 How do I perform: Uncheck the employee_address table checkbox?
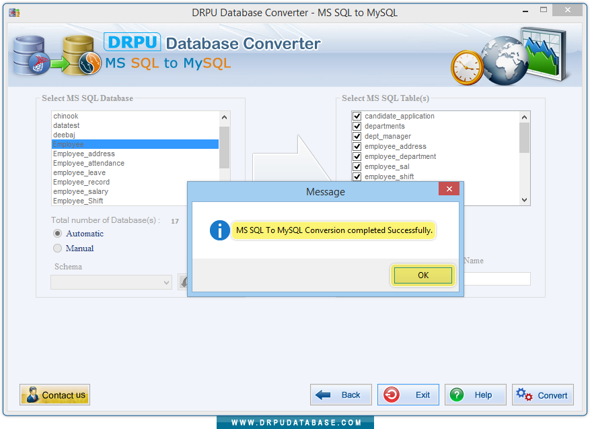357,147
